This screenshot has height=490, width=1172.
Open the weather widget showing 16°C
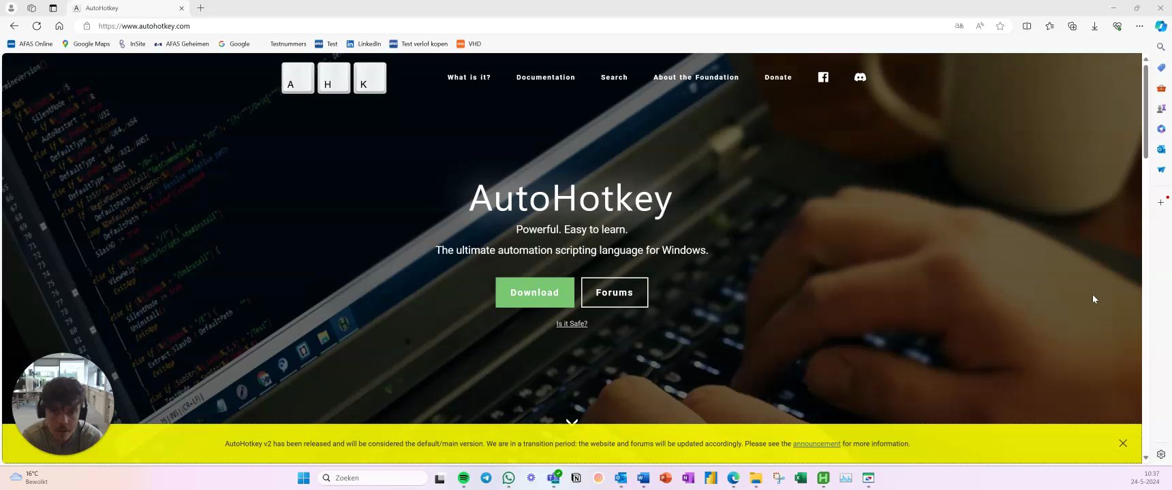coord(29,478)
